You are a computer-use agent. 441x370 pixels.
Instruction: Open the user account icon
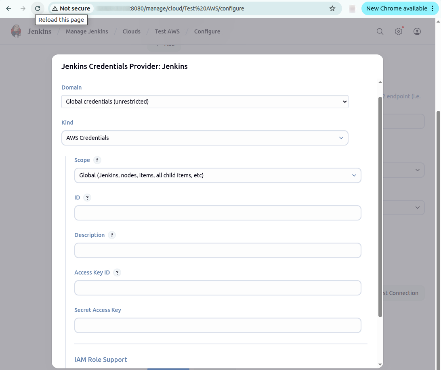[x=417, y=31]
